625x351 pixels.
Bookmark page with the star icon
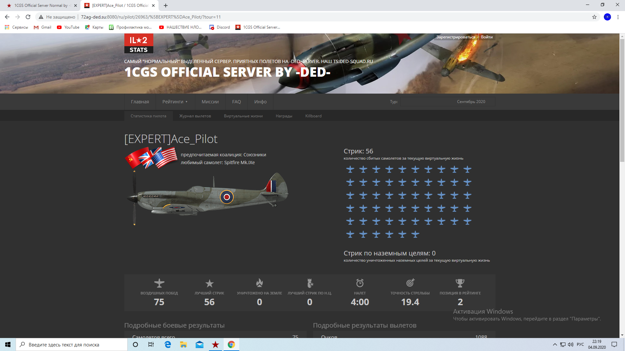pyautogui.click(x=594, y=17)
